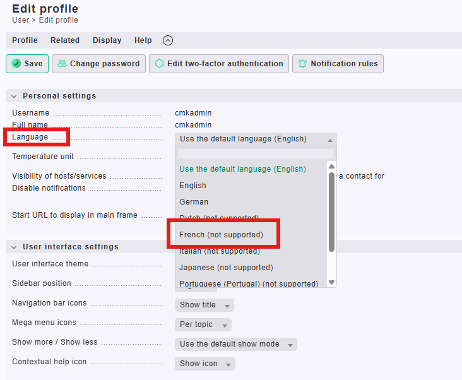Select German from the language list
The width and height of the screenshot is (462, 380).
point(194,202)
